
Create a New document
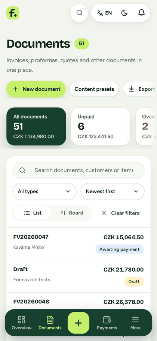coord(36,89)
